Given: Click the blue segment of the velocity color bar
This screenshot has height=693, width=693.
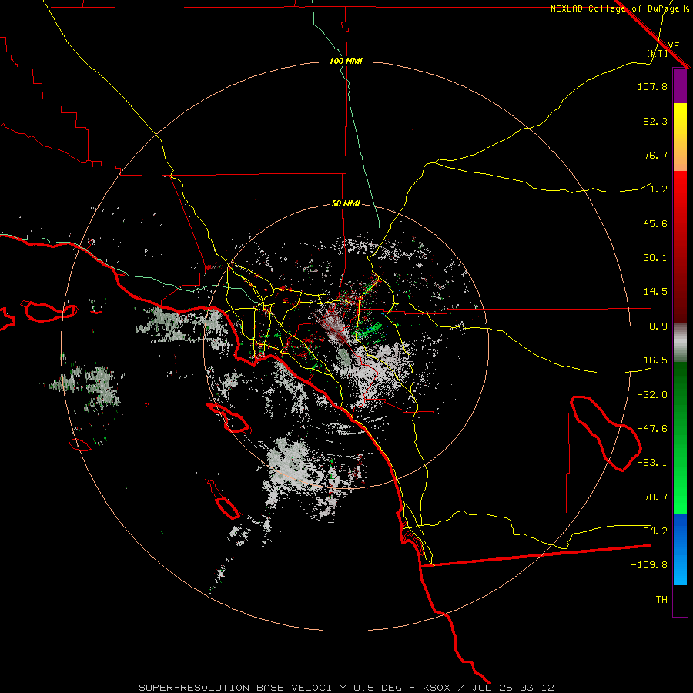Looking at the screenshot, I should click(680, 549).
